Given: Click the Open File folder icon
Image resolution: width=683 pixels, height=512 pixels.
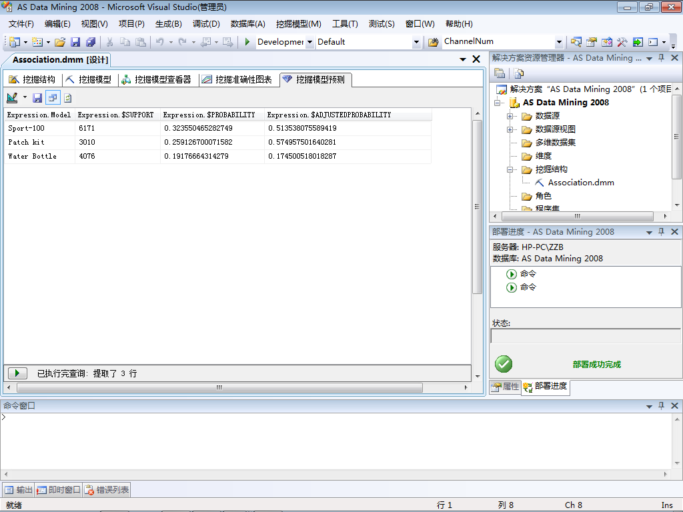Looking at the screenshot, I should pyautogui.click(x=60, y=42).
